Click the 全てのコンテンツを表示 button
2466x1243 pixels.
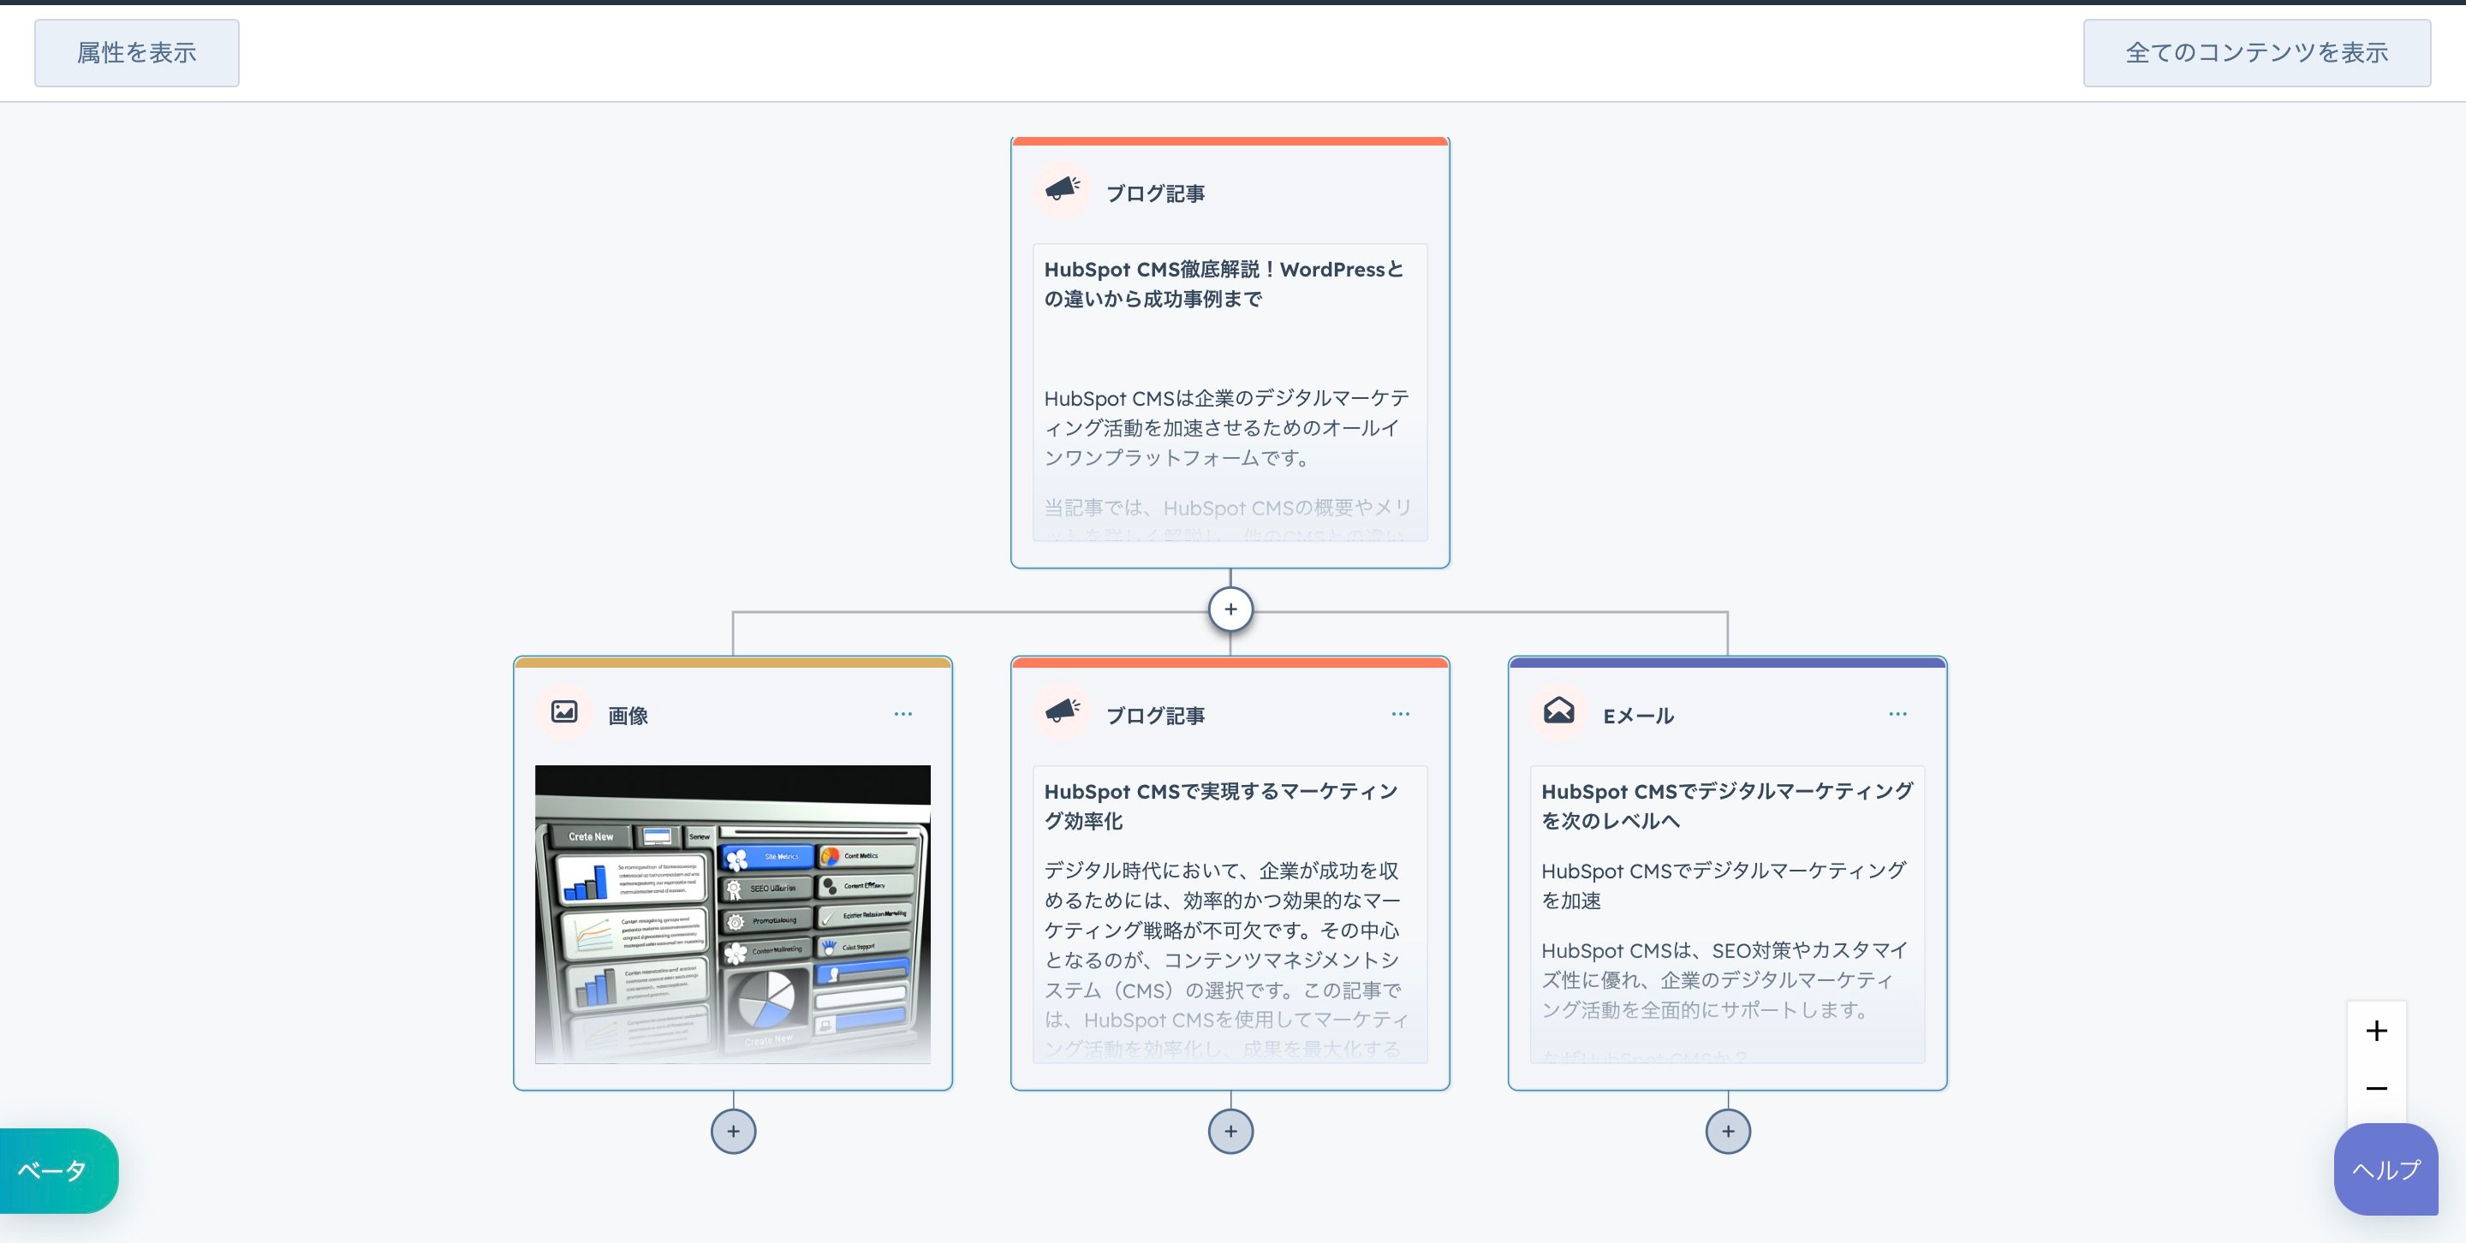tap(2256, 52)
